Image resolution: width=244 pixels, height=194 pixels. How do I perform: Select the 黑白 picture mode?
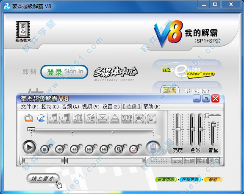pyautogui.click(x=214, y=161)
